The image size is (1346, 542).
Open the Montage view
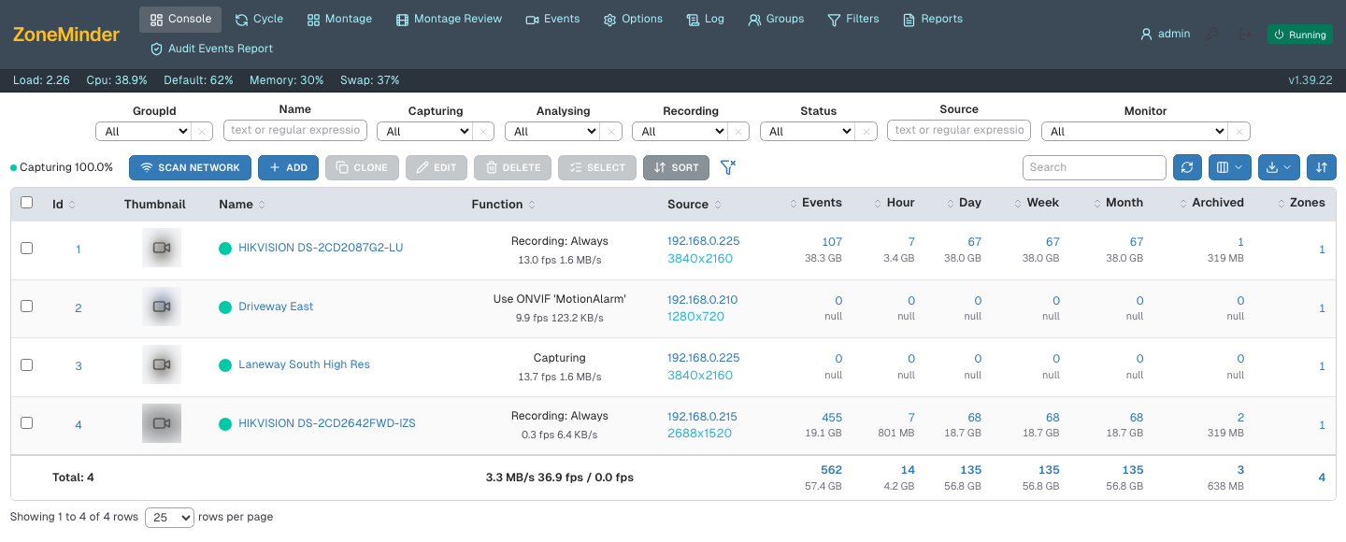(x=339, y=19)
